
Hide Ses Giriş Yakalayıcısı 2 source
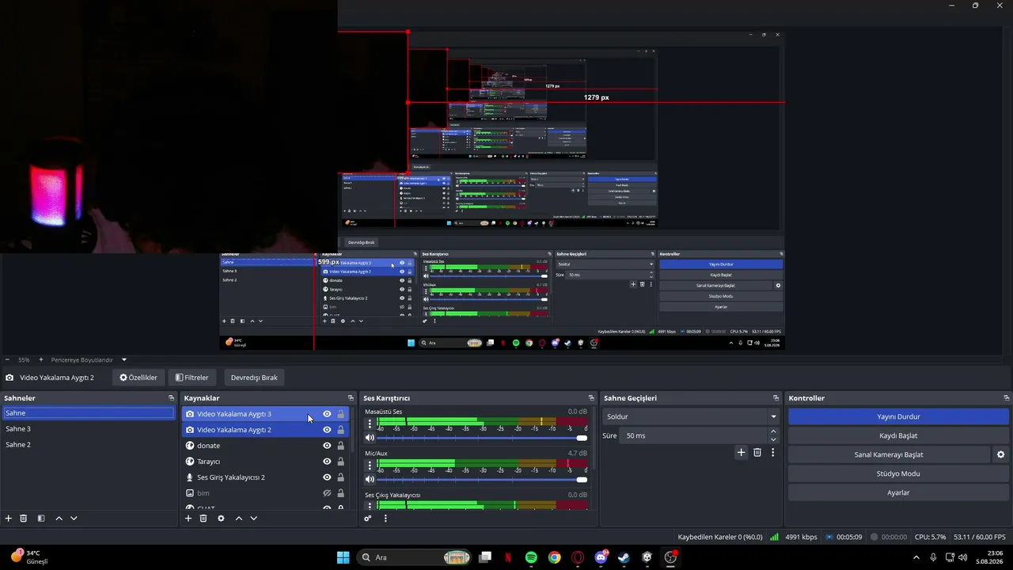click(327, 477)
